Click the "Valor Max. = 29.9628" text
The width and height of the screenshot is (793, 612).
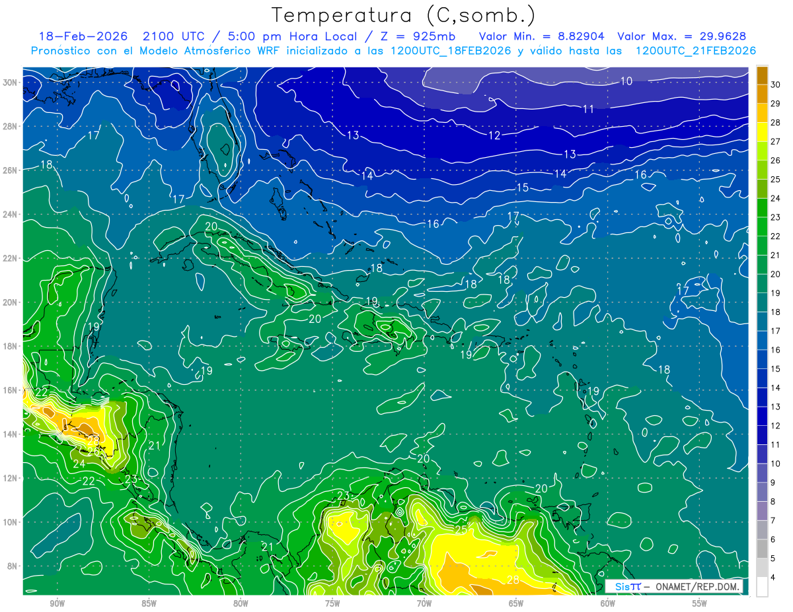[x=682, y=36]
